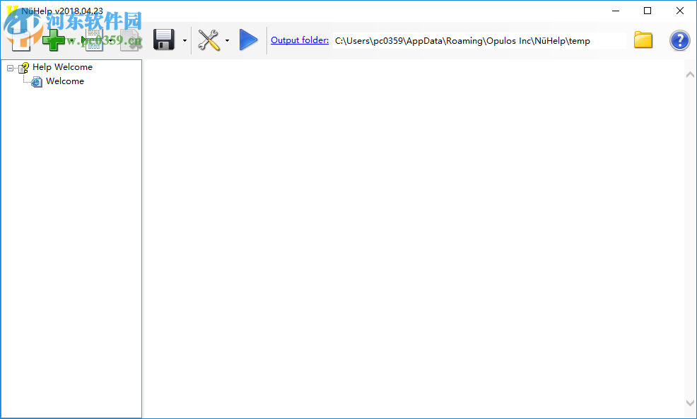697x419 pixels.
Task: Browse with the yellow folder icon
Action: (643, 40)
